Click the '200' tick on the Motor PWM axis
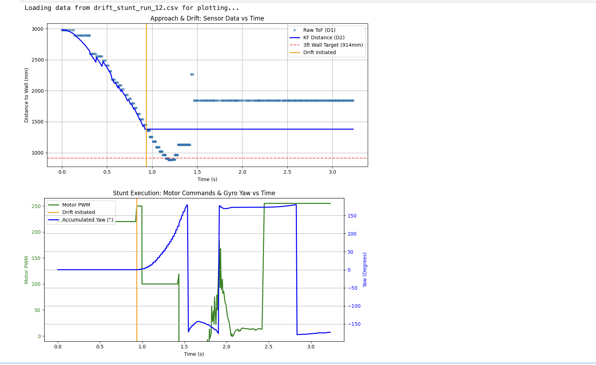The width and height of the screenshot is (596, 365). pos(36,232)
